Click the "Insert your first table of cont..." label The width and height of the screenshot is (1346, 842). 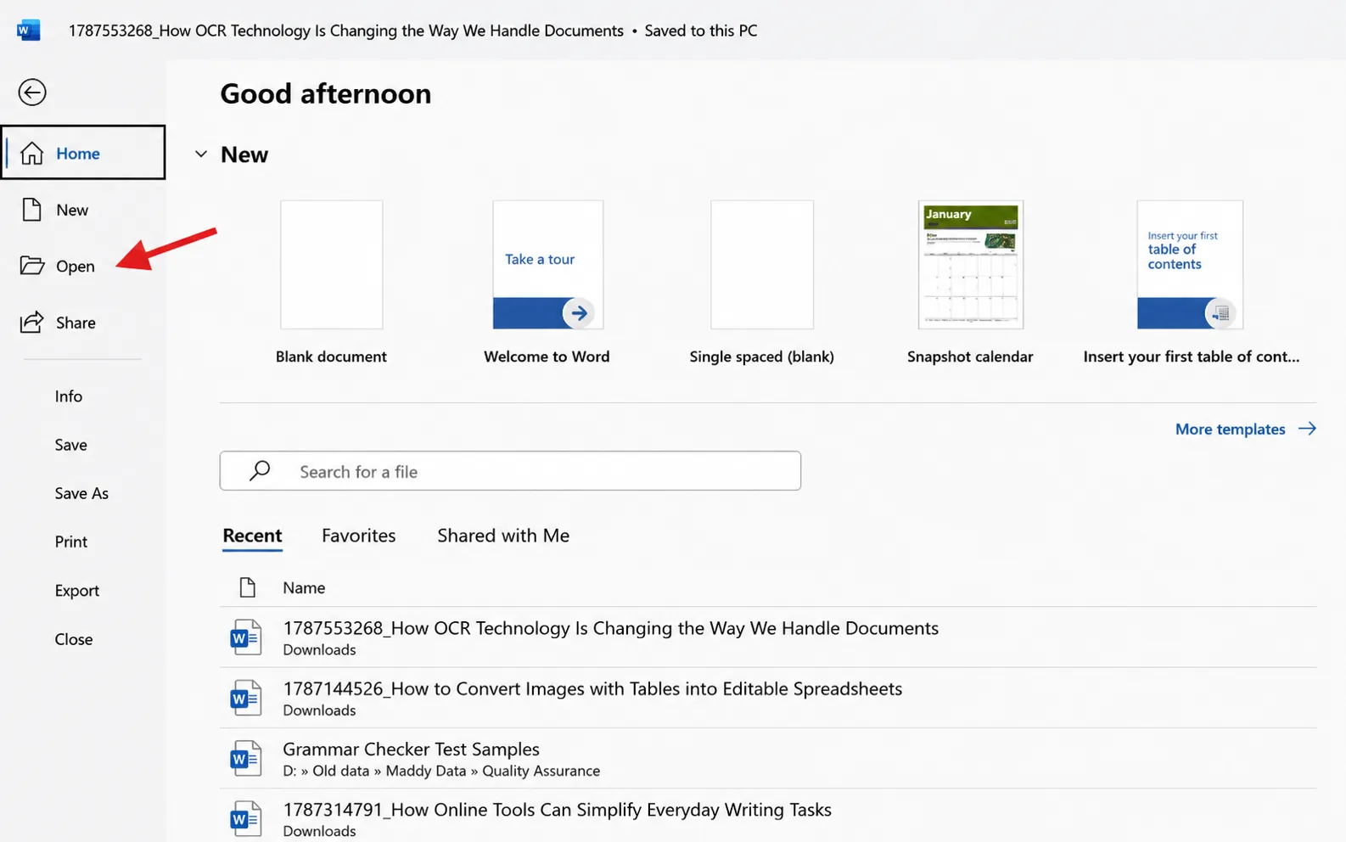pyautogui.click(x=1192, y=356)
